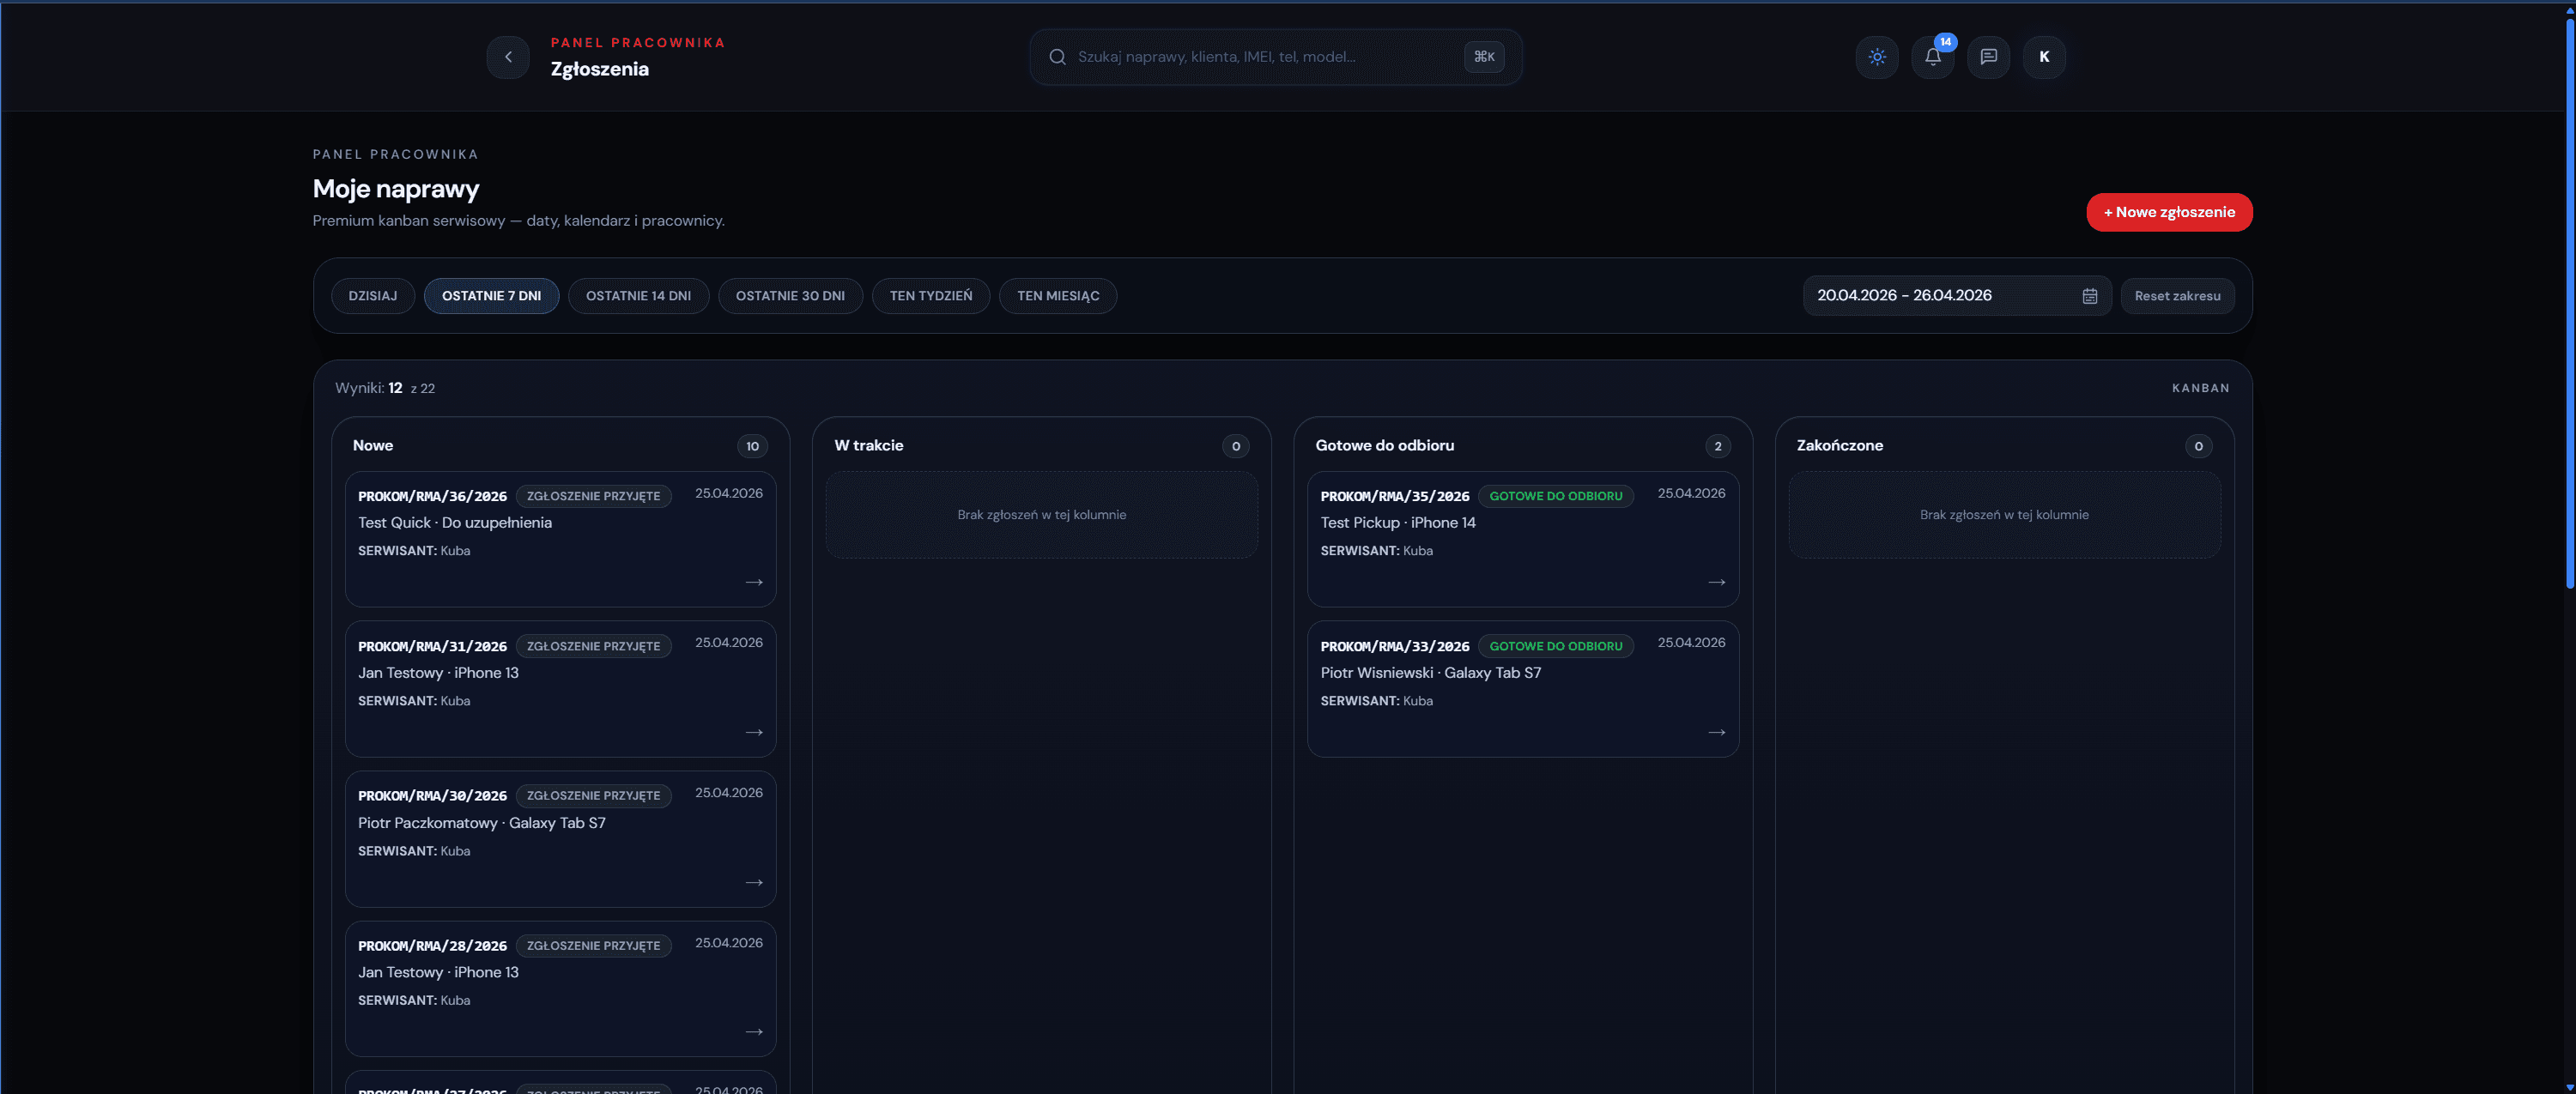Screen dimensions: 2576x1094
Task: Click ZGŁOSZENIE PRZYJĘTE badge on RMA/36 card
Action: [593, 496]
